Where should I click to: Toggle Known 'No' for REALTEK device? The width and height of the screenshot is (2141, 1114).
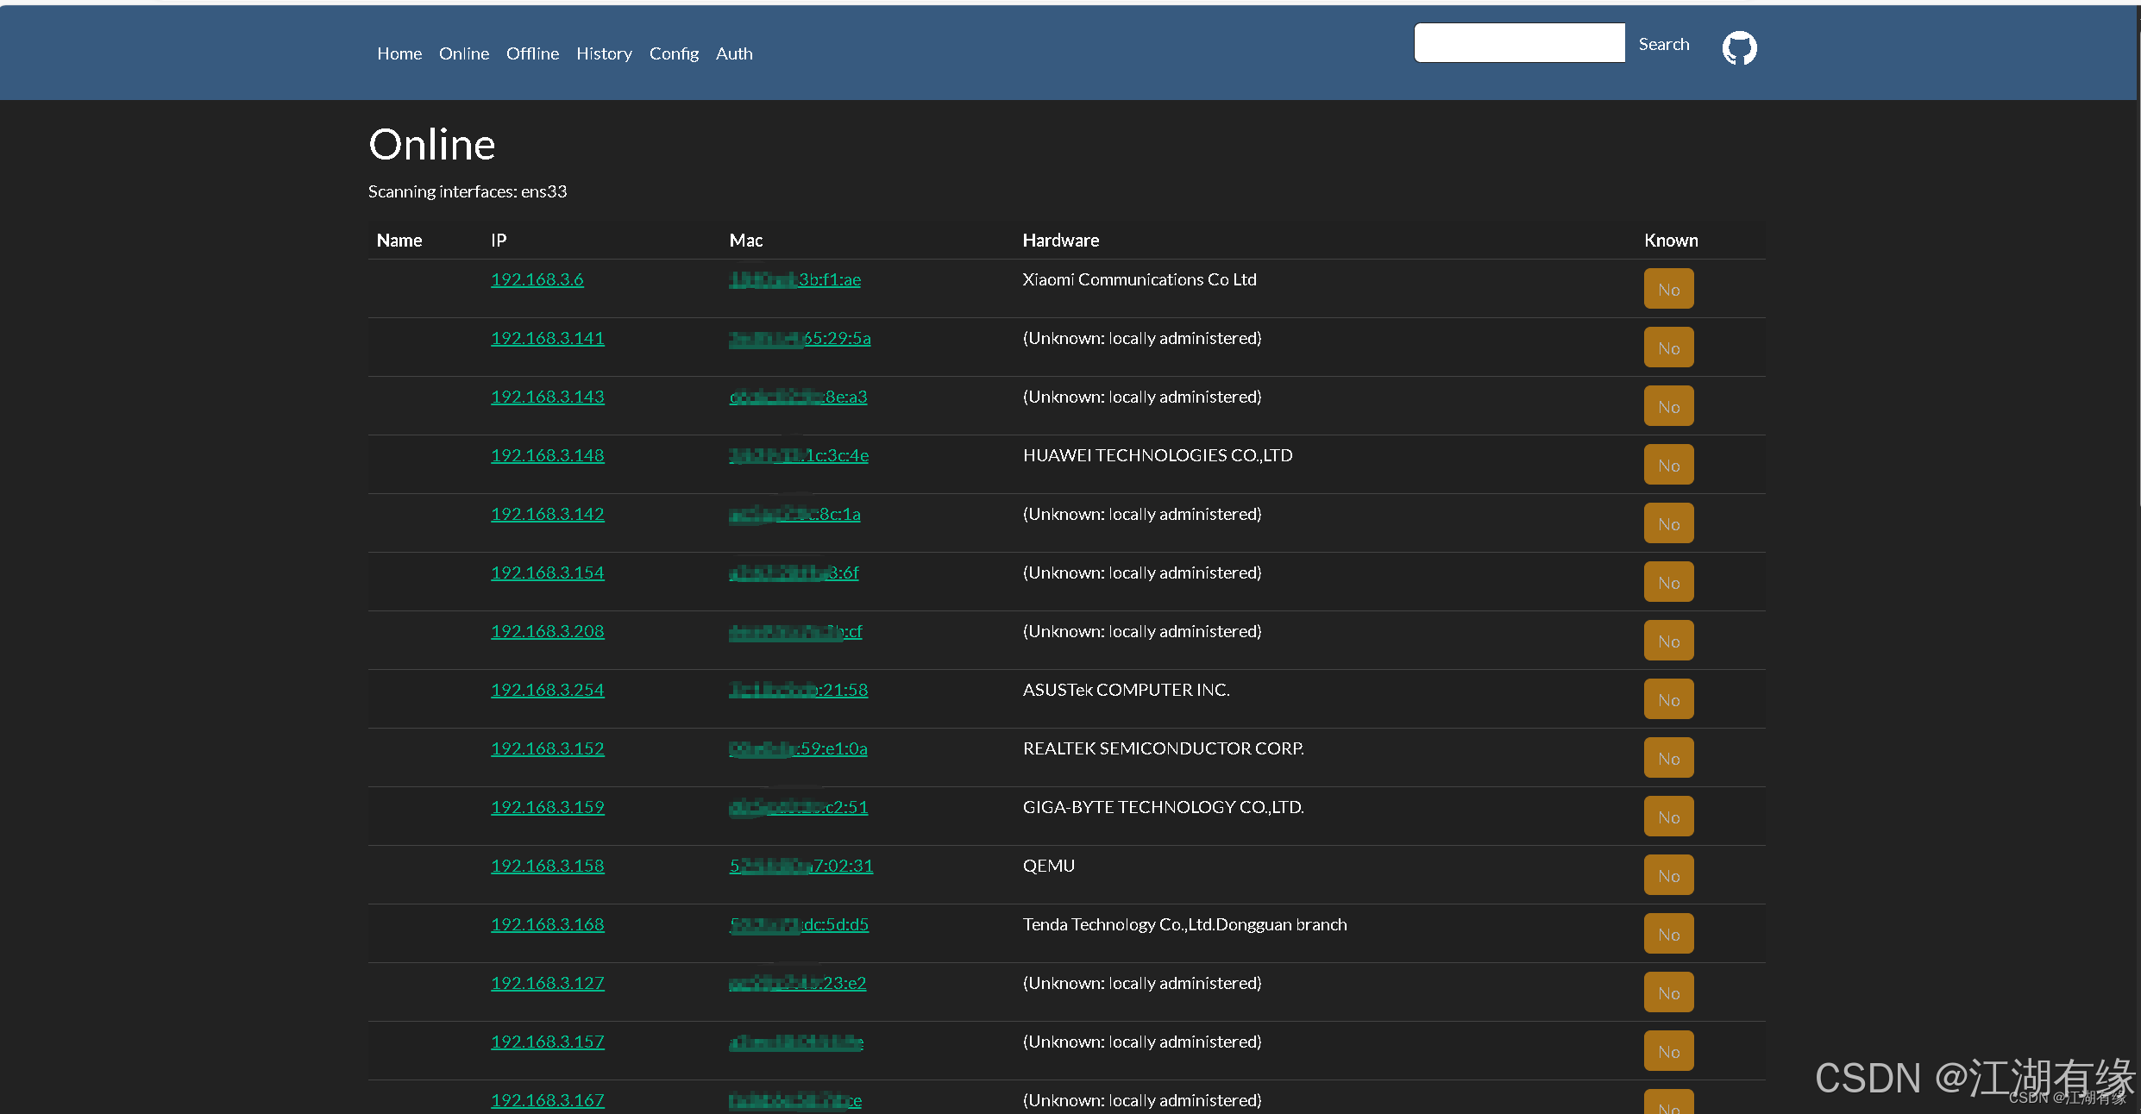point(1668,758)
